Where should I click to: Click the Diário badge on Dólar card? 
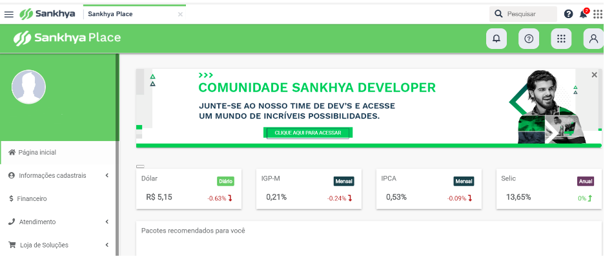point(225,181)
